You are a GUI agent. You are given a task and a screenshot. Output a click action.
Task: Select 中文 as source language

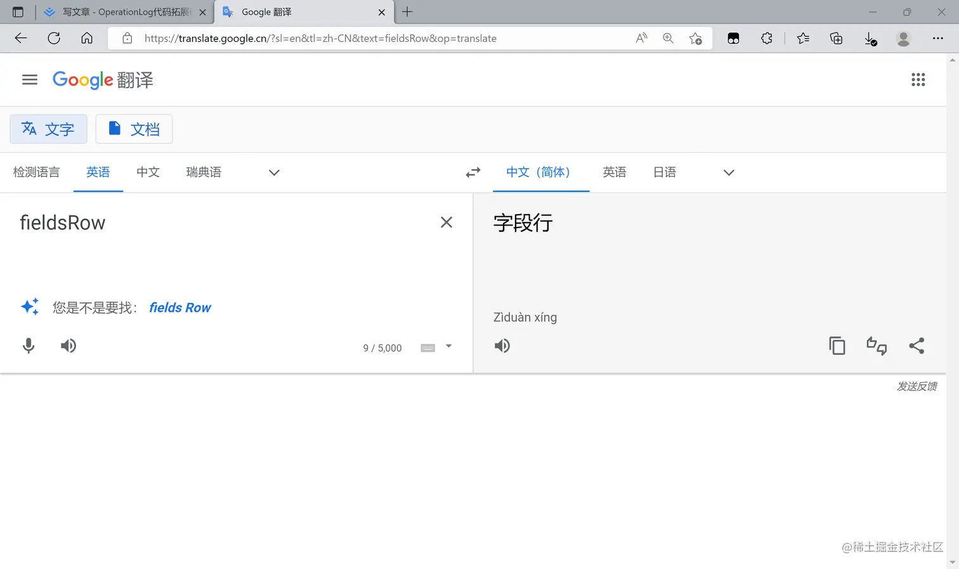pyautogui.click(x=148, y=172)
